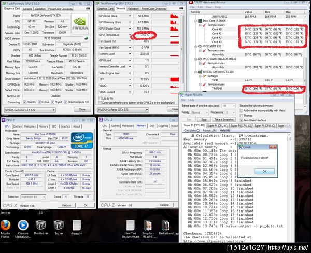Viewport: 311px width, 253px height.
Task: Click the WDC WD5000AADS drive icon in HWMonitor
Action: click(x=200, y=59)
